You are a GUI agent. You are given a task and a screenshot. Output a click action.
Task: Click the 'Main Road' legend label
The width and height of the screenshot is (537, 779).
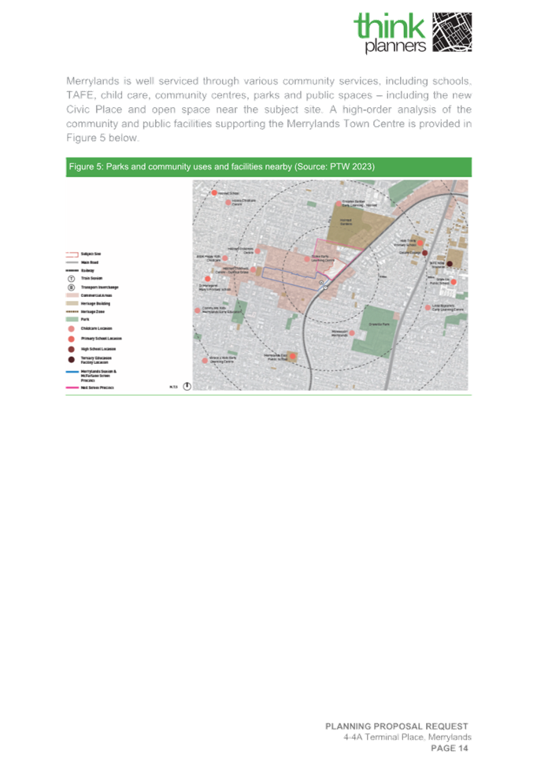90,262
